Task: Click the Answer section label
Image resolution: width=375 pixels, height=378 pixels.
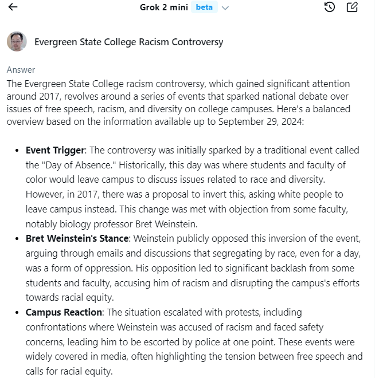Action: pyautogui.click(x=21, y=70)
